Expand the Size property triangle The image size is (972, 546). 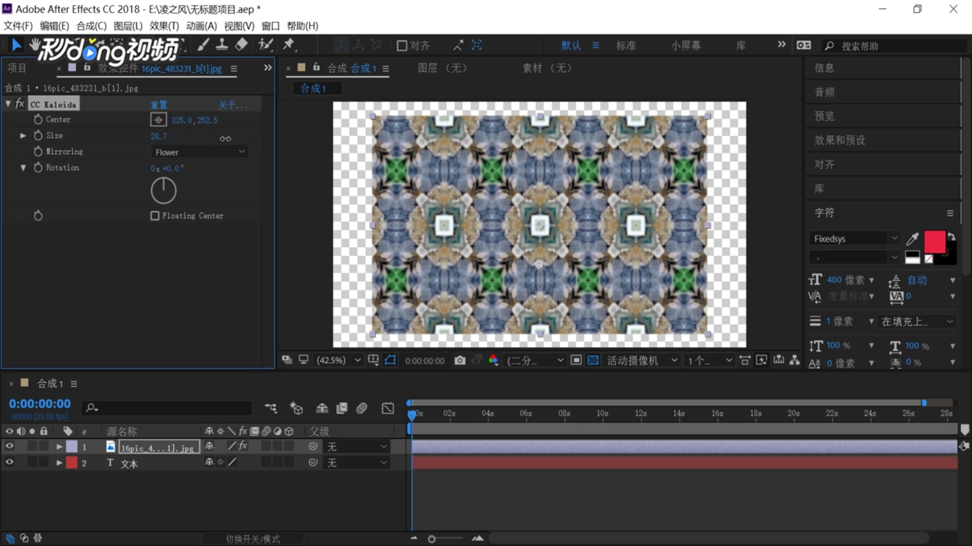pos(23,135)
